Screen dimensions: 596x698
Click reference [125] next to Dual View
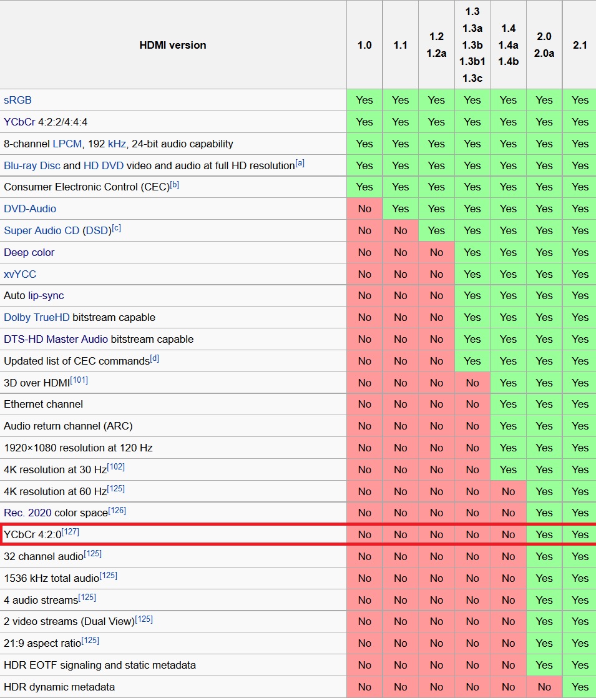click(x=144, y=619)
